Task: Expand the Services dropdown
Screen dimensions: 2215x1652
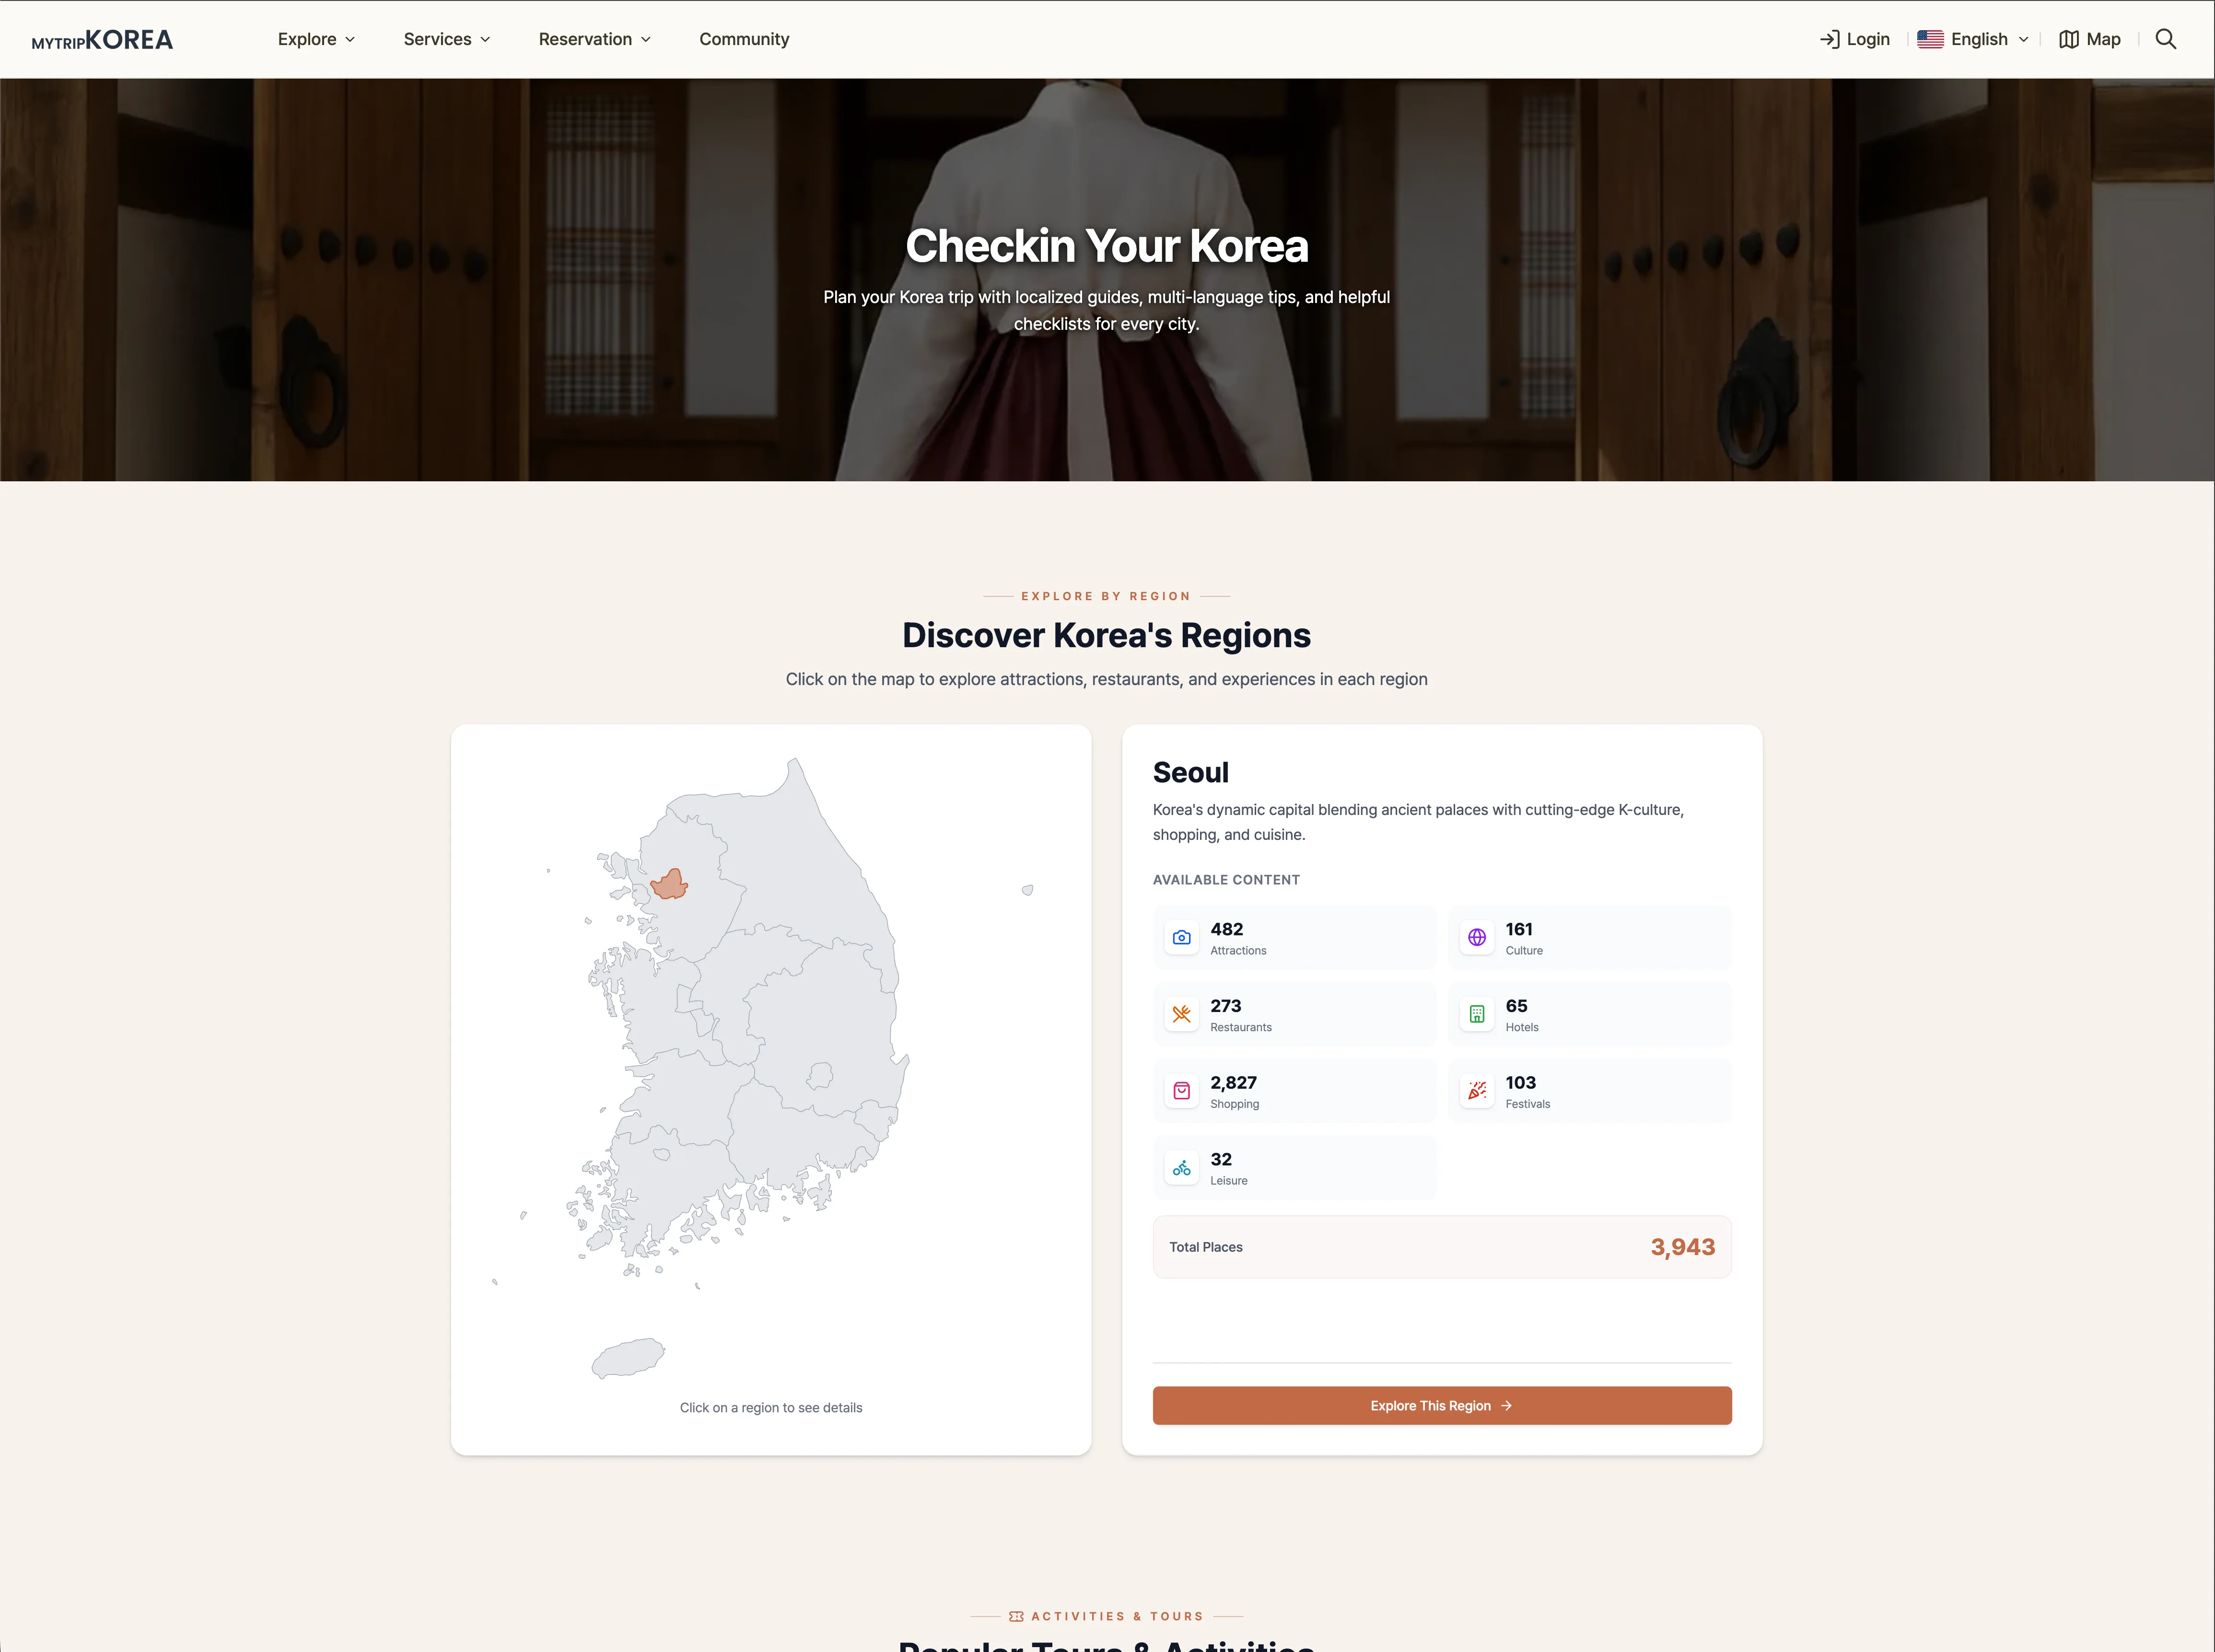Action: tap(446, 39)
